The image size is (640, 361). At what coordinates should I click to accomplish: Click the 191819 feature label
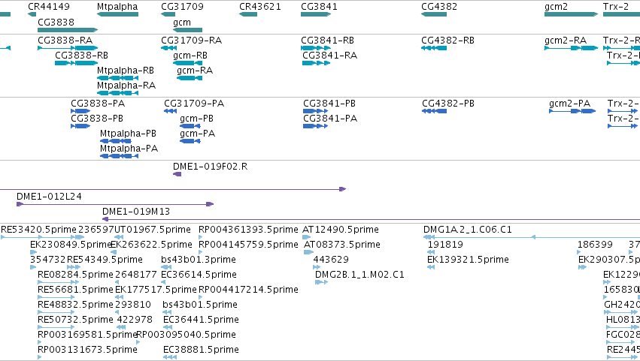(445, 245)
